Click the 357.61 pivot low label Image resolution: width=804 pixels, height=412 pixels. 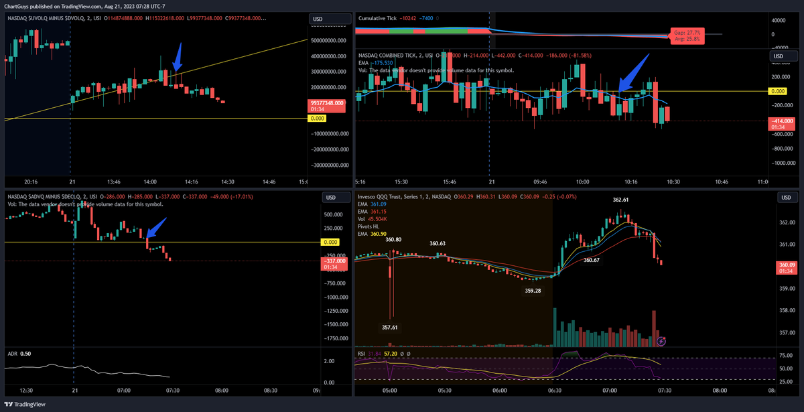(x=391, y=328)
